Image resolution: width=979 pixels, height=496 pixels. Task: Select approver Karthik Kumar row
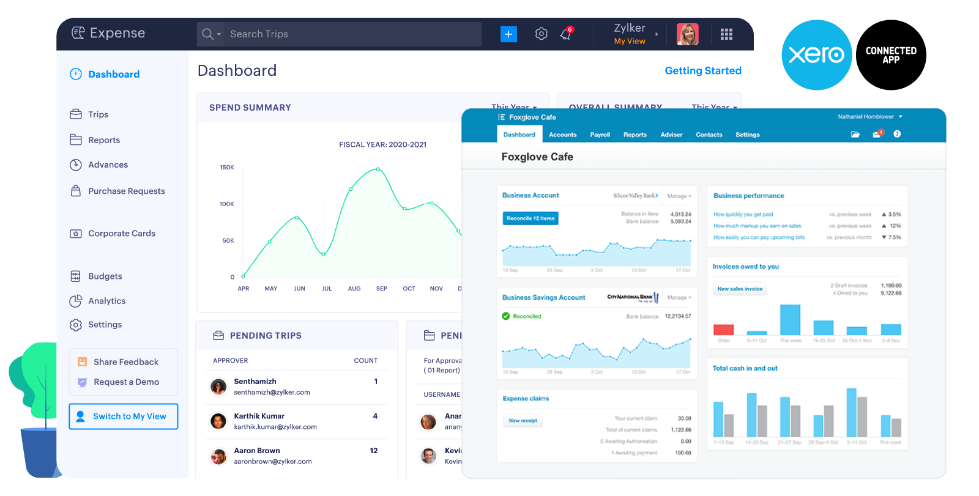[297, 421]
